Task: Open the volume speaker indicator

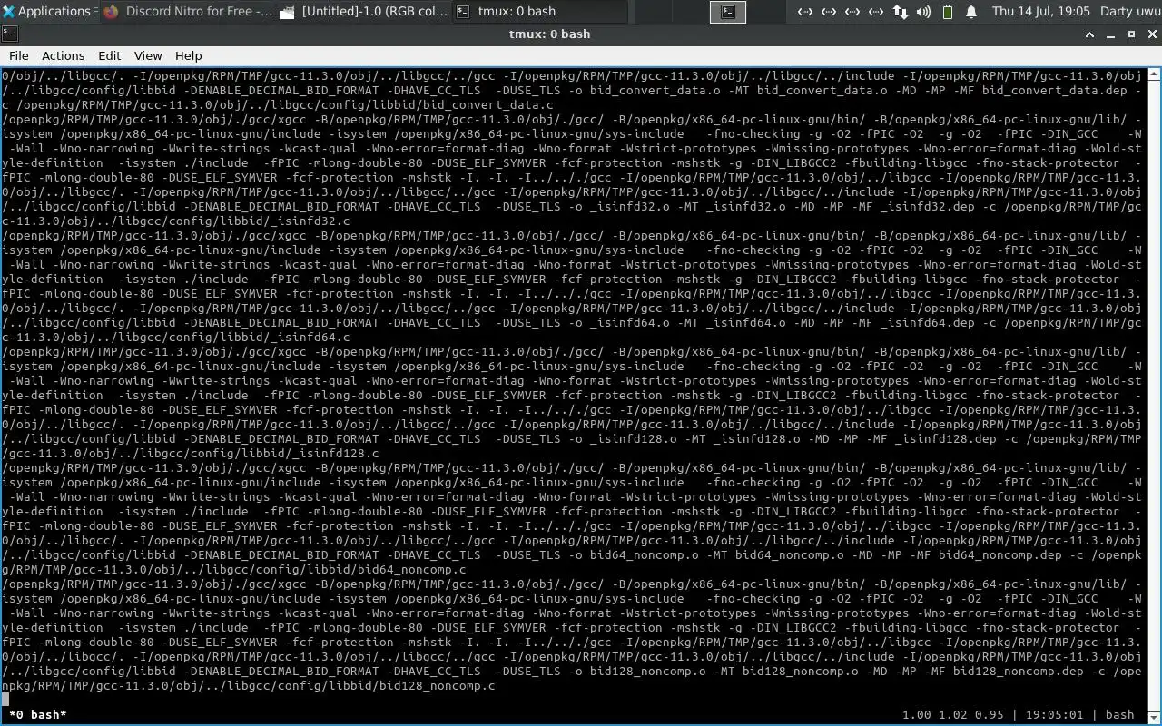Action: click(x=923, y=11)
